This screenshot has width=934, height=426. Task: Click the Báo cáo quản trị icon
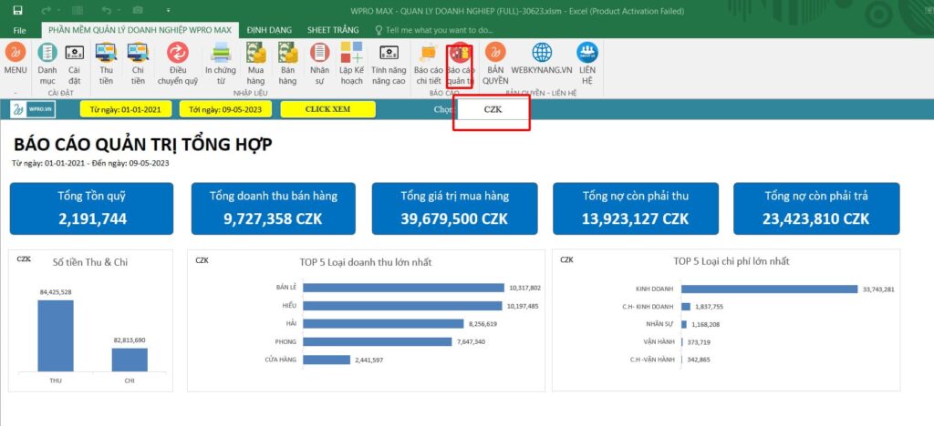pos(460,55)
